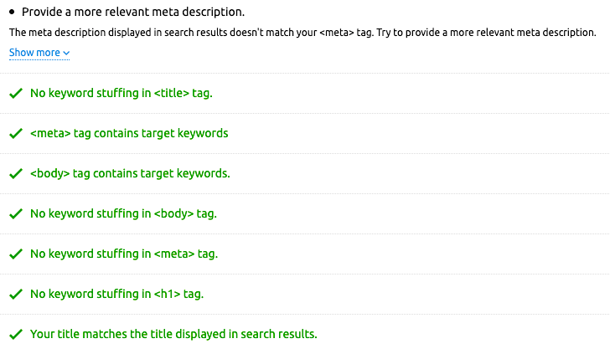
Task: Click checkmark for body keyword stuffing check
Action: click(15, 214)
